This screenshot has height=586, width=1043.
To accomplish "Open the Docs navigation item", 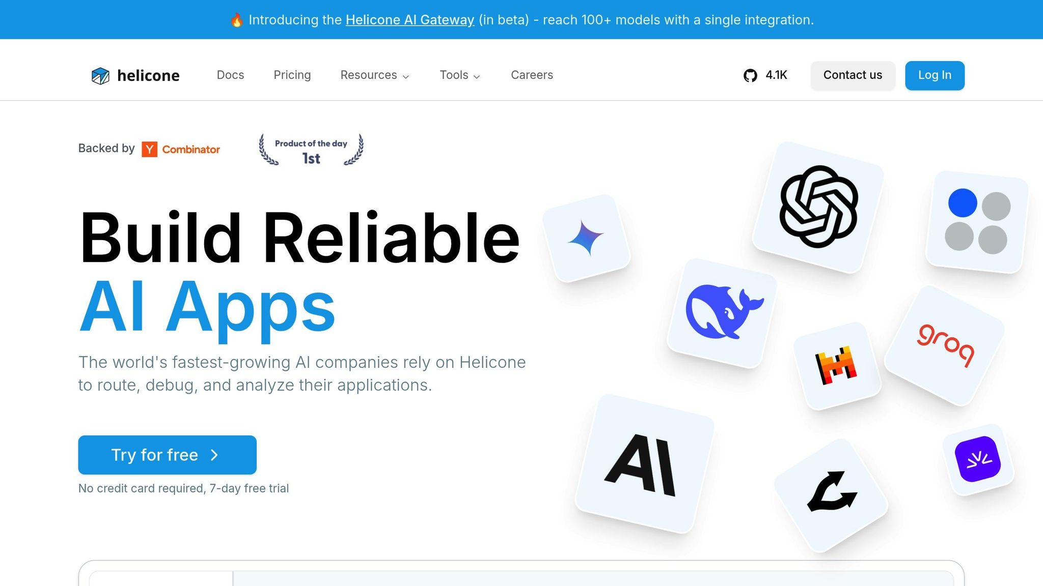I will [x=230, y=75].
